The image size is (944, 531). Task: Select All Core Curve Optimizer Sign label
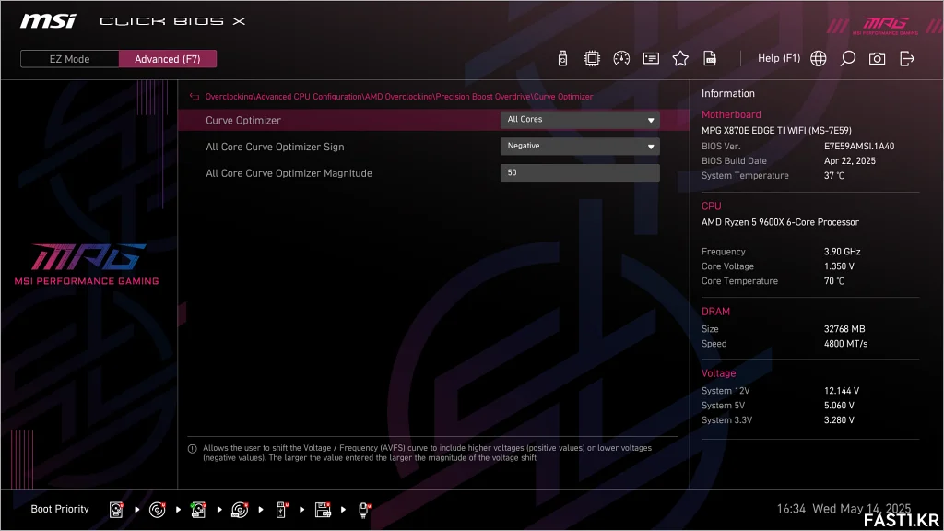(275, 147)
